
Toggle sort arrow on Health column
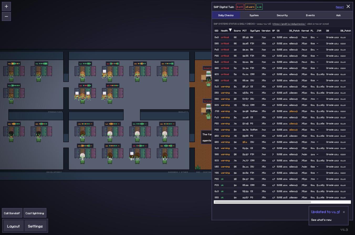pyautogui.click(x=230, y=30)
